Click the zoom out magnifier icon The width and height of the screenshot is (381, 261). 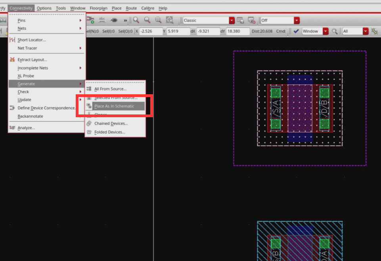(x=147, y=20)
